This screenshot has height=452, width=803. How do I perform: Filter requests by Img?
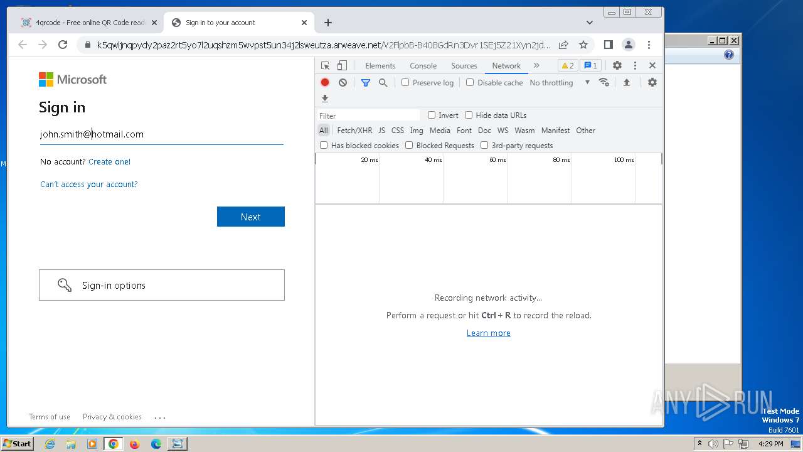417,131
